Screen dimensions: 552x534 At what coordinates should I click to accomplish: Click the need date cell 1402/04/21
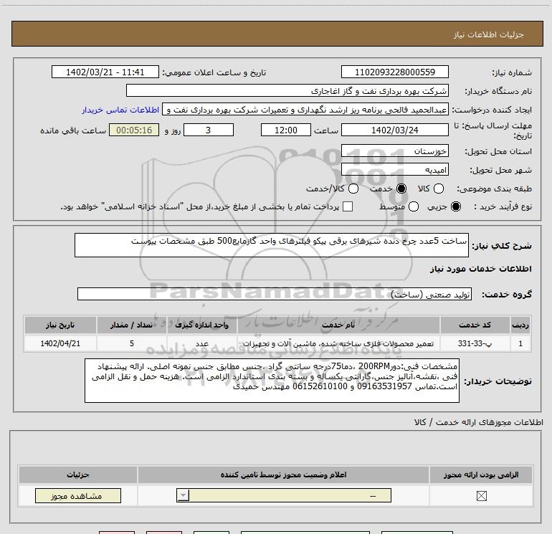(x=60, y=343)
